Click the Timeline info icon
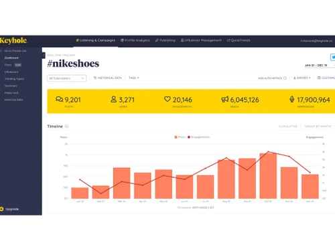 coord(66,127)
